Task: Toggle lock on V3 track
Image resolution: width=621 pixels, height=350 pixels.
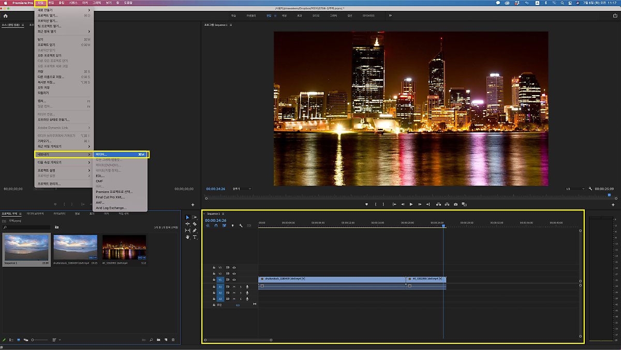Action: (x=214, y=267)
